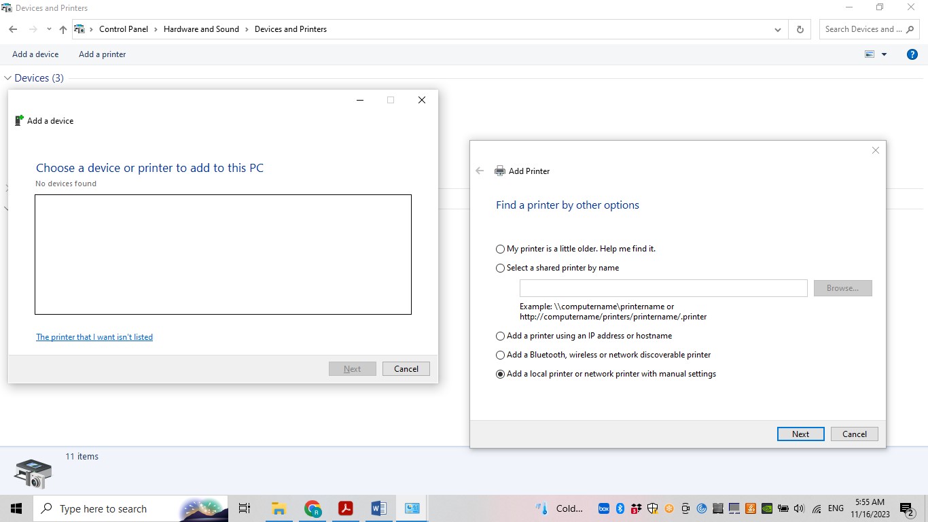Open the Help question mark icon
Screen dimensions: 928x522
click(x=912, y=54)
